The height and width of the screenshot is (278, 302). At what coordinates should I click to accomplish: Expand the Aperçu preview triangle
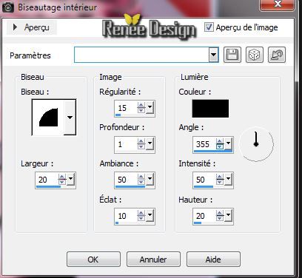pyautogui.click(x=15, y=27)
